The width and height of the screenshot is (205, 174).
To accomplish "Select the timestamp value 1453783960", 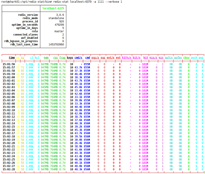I will (56, 44).
